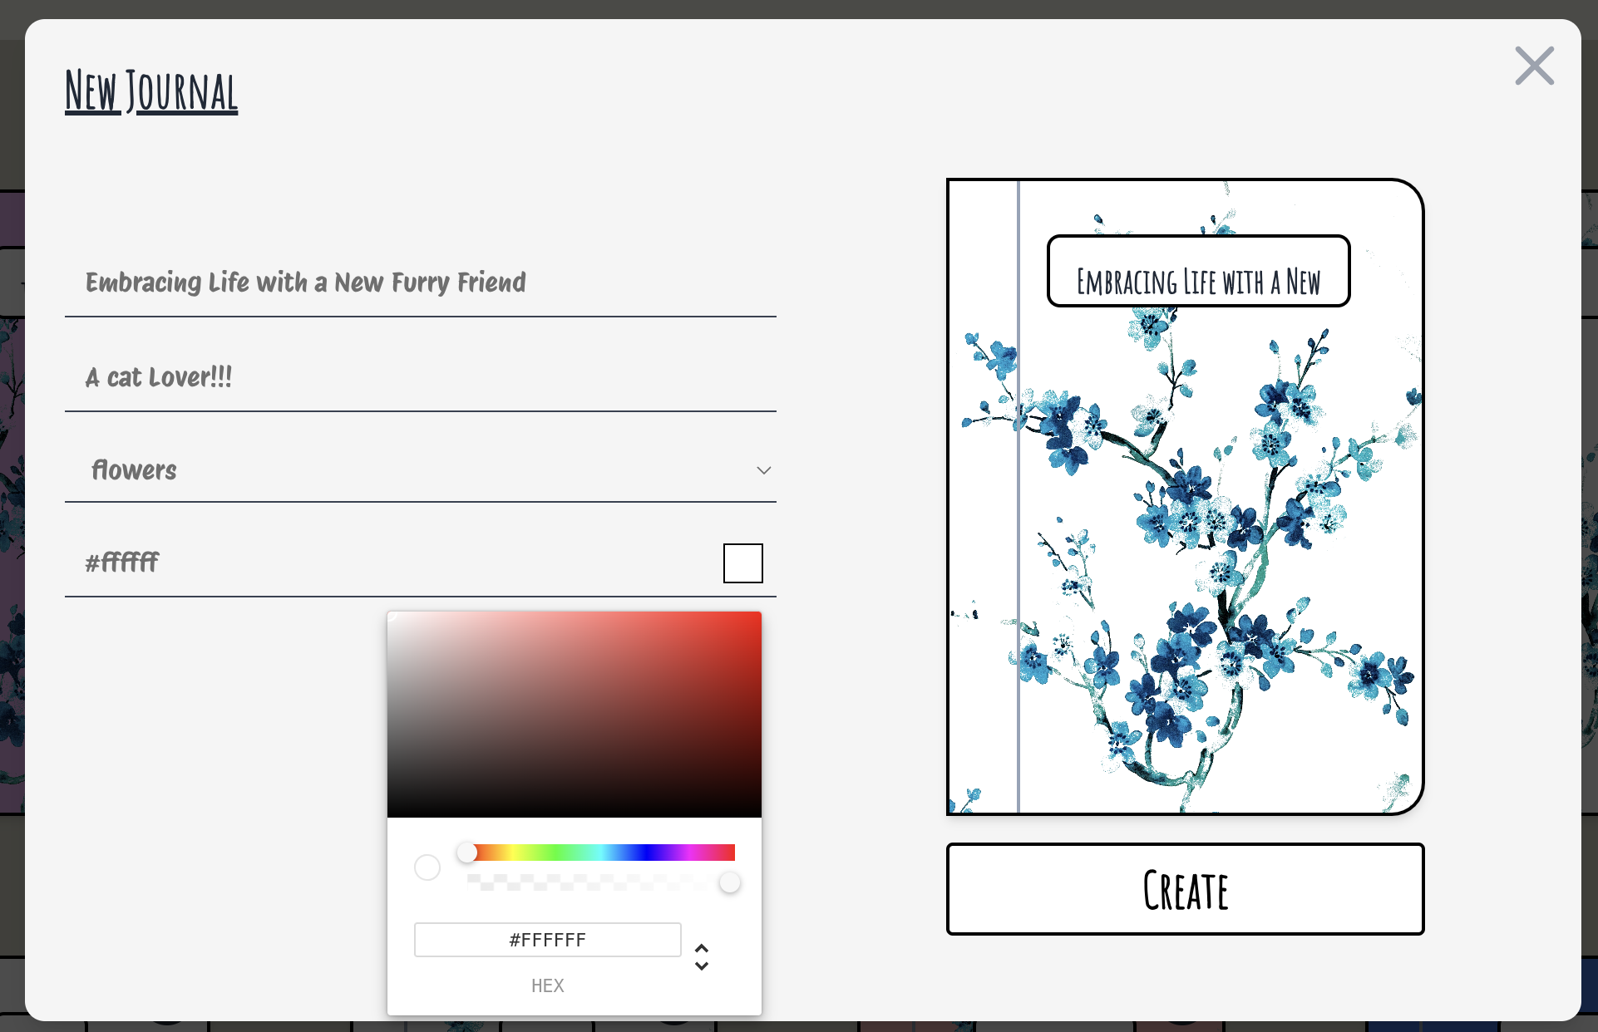Click the New Journal heading
This screenshot has width=1598, height=1032.
click(x=151, y=91)
